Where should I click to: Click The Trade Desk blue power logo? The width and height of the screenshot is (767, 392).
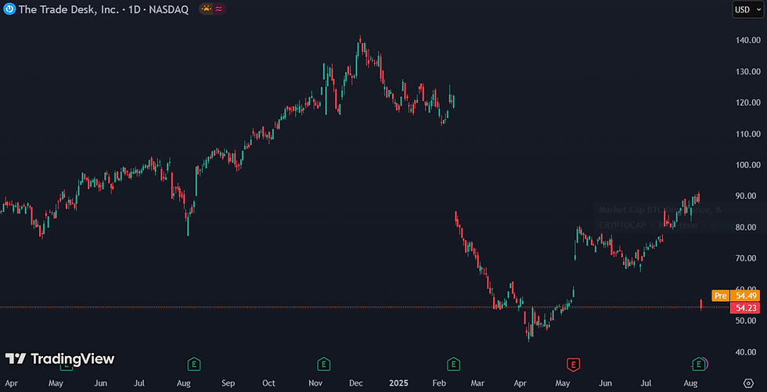click(9, 9)
